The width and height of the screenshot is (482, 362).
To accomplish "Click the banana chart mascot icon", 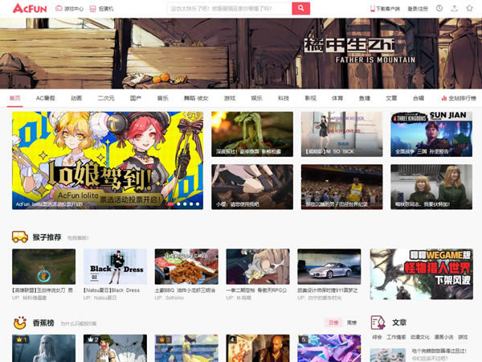I will 20,323.
